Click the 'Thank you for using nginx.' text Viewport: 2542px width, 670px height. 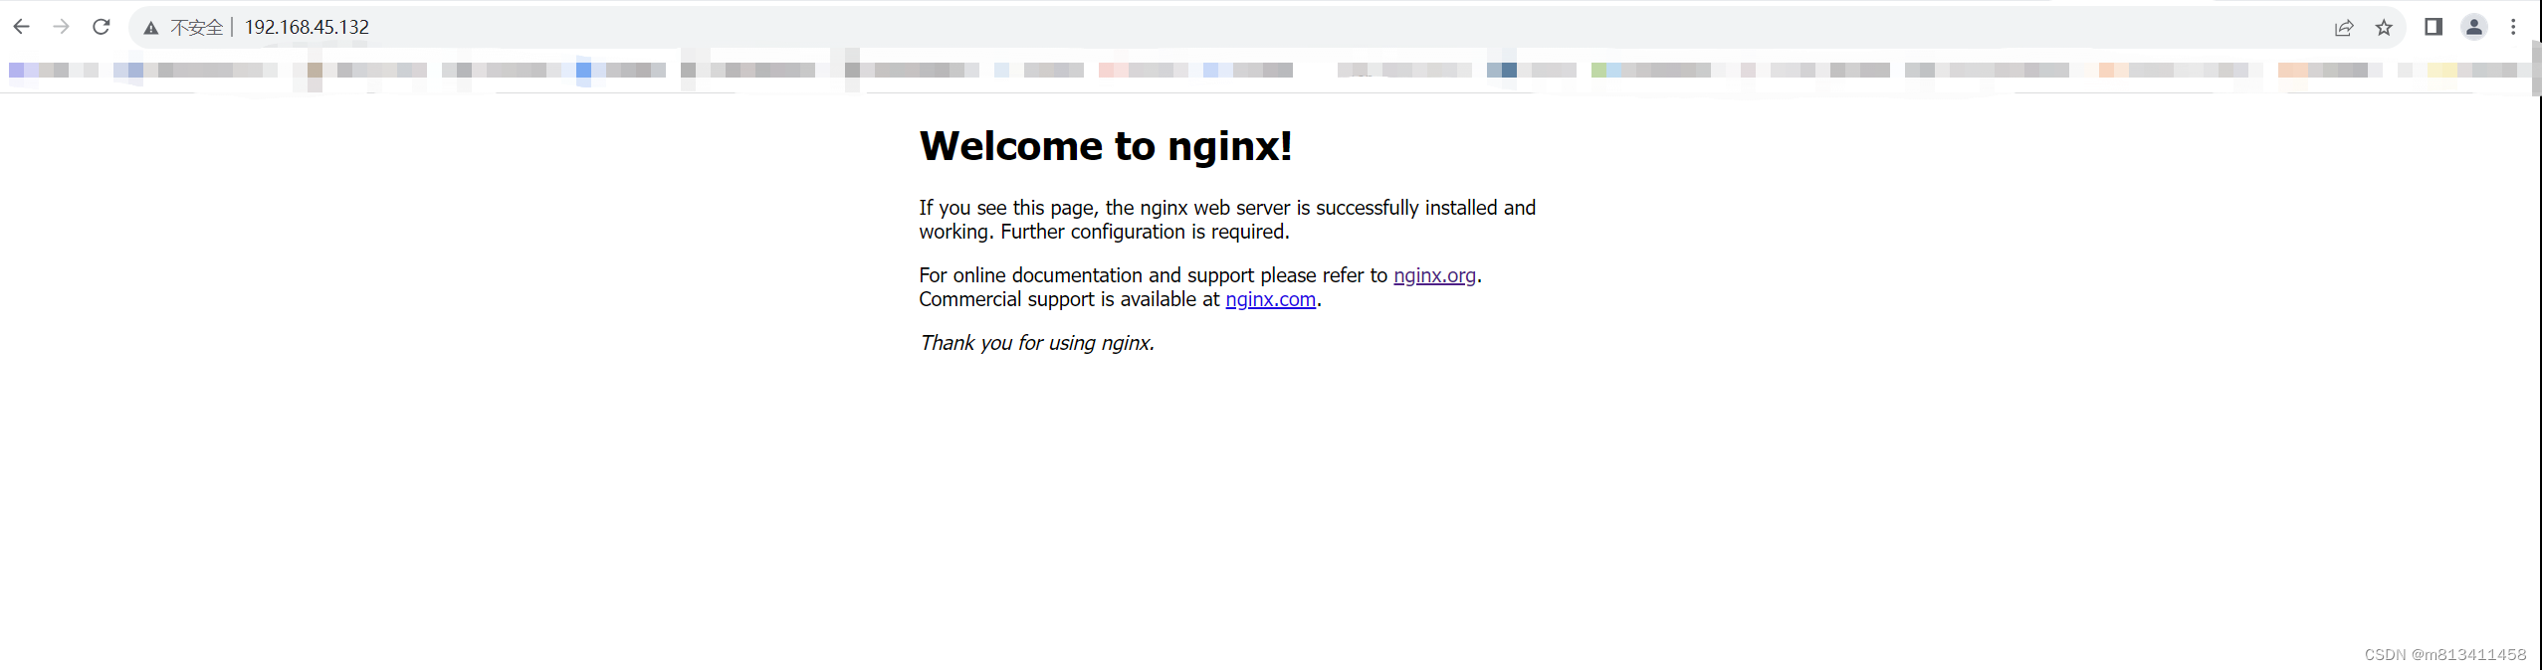1037,343
